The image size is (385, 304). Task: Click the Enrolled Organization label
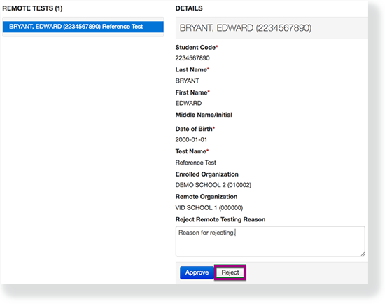(x=206, y=174)
